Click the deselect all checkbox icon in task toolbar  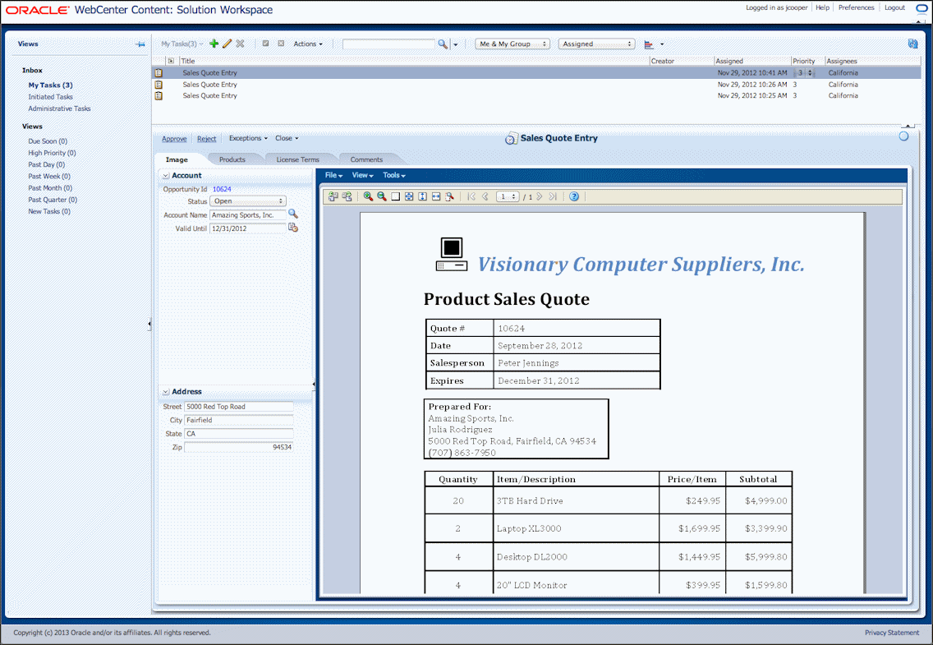coord(281,44)
